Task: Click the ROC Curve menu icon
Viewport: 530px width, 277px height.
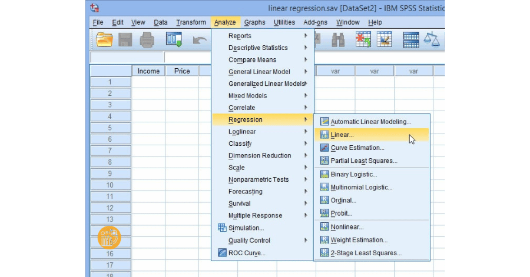Action: [x=222, y=253]
